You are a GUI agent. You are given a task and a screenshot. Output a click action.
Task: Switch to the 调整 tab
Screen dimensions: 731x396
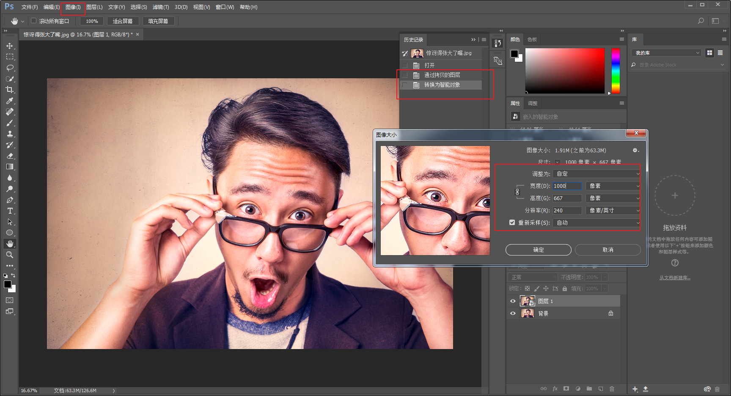(533, 103)
